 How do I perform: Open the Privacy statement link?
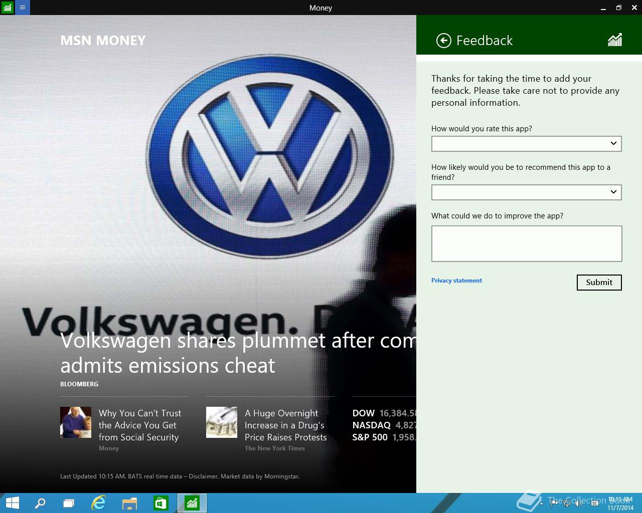456,281
